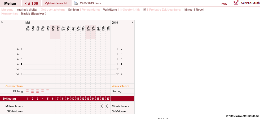Click the Trackle (Basalwert) comment

[33, 14]
